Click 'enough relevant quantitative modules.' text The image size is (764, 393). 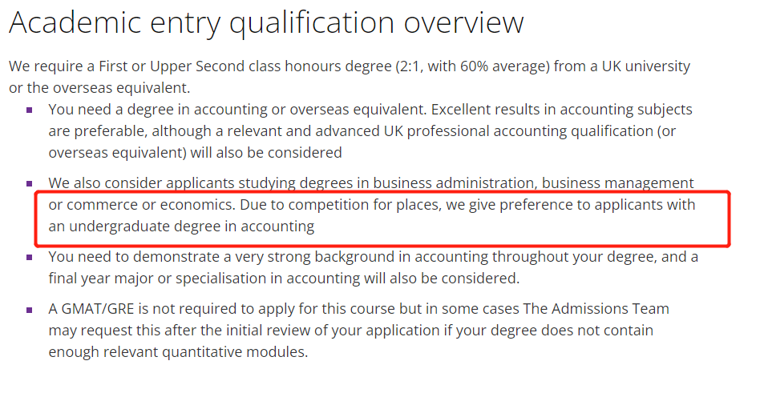pyautogui.click(x=178, y=352)
